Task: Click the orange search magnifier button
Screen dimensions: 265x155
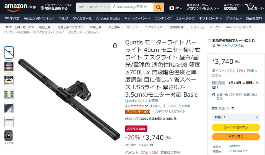Action: point(159,7)
